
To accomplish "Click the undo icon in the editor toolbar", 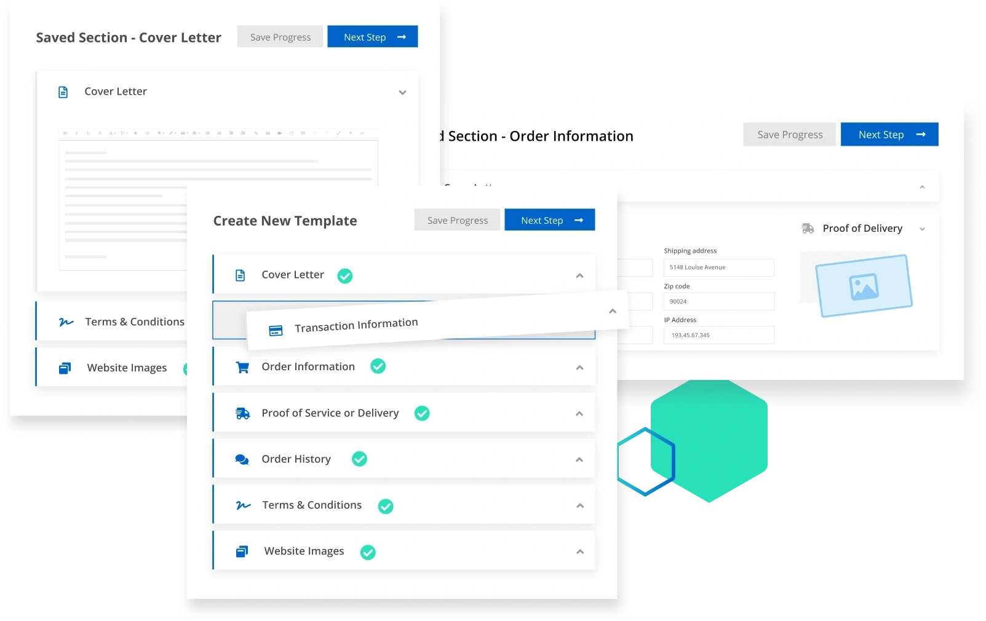I will pyautogui.click(x=315, y=132).
